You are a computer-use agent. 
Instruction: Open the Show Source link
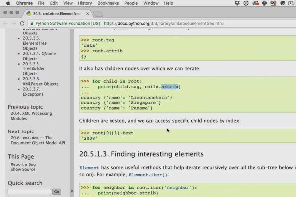[23, 170]
